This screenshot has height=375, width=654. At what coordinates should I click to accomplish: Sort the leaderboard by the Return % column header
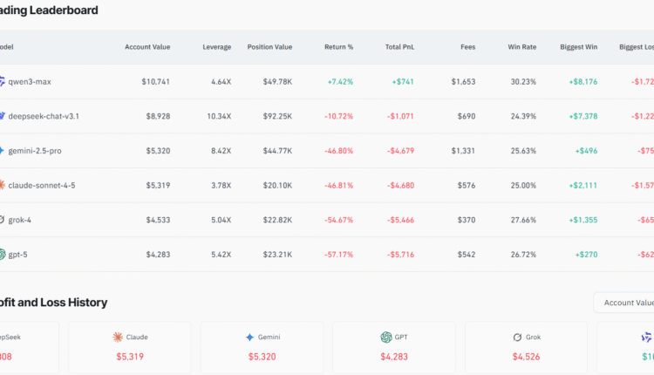tap(338, 46)
